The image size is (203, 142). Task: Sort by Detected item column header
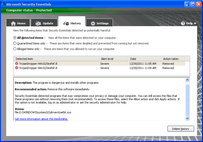coord(56,59)
